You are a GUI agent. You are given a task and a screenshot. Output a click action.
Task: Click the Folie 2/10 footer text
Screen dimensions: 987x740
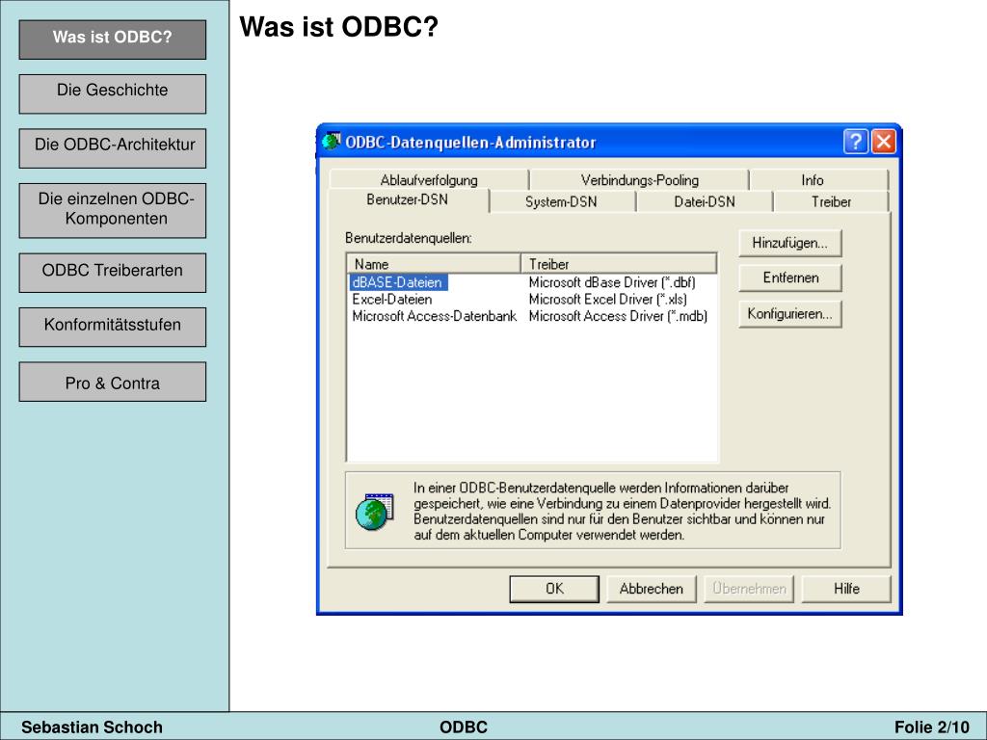pos(932,727)
